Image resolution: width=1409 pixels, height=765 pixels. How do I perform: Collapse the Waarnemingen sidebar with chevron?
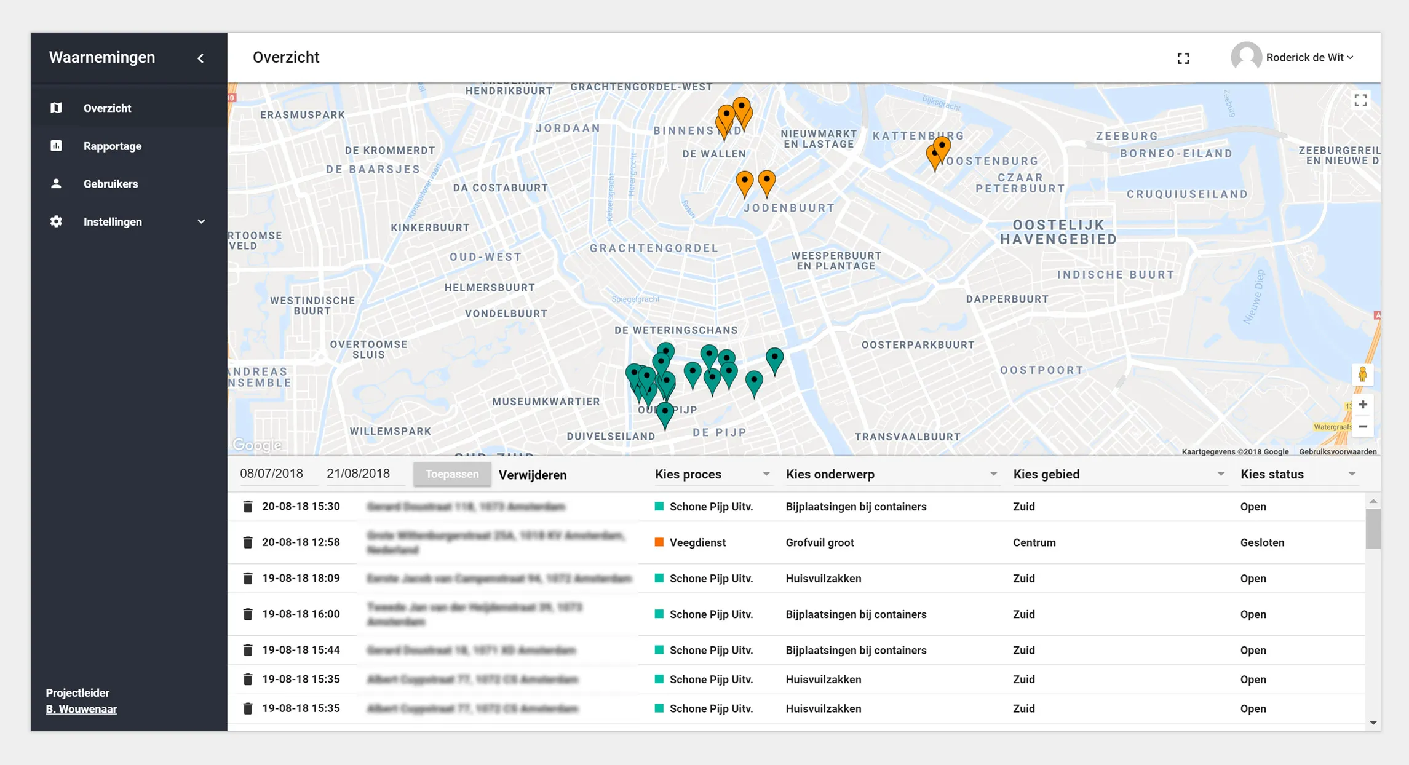click(x=200, y=58)
